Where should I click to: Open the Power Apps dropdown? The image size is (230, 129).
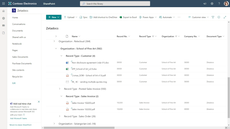pos(148,17)
